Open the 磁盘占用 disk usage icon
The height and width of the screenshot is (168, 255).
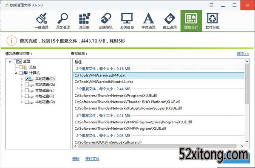coord(170,21)
